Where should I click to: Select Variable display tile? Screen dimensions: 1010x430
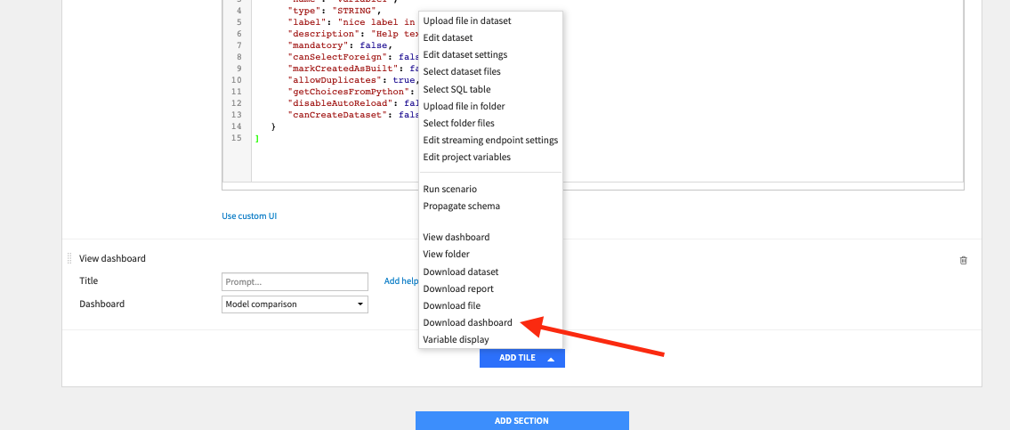click(456, 340)
